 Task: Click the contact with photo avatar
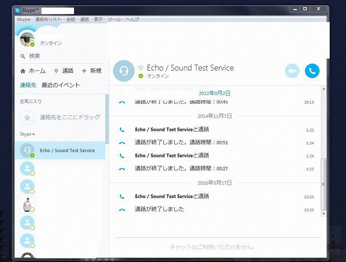27,204
